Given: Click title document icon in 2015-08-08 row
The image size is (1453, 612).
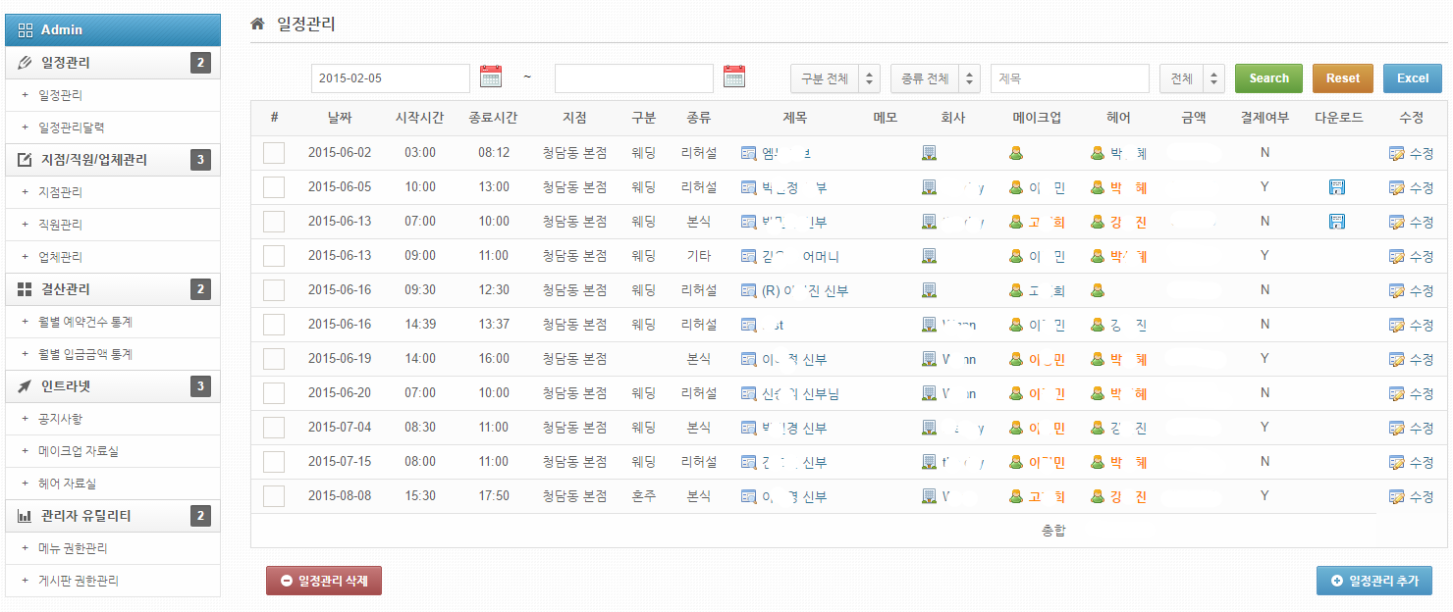Looking at the screenshot, I should pos(749,496).
